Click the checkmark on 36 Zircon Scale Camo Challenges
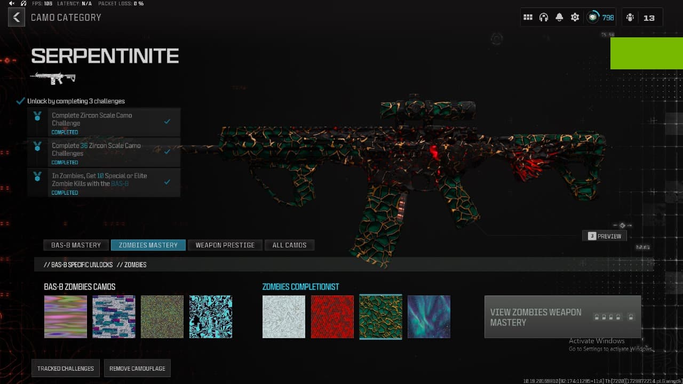683x384 pixels. pyautogui.click(x=167, y=151)
